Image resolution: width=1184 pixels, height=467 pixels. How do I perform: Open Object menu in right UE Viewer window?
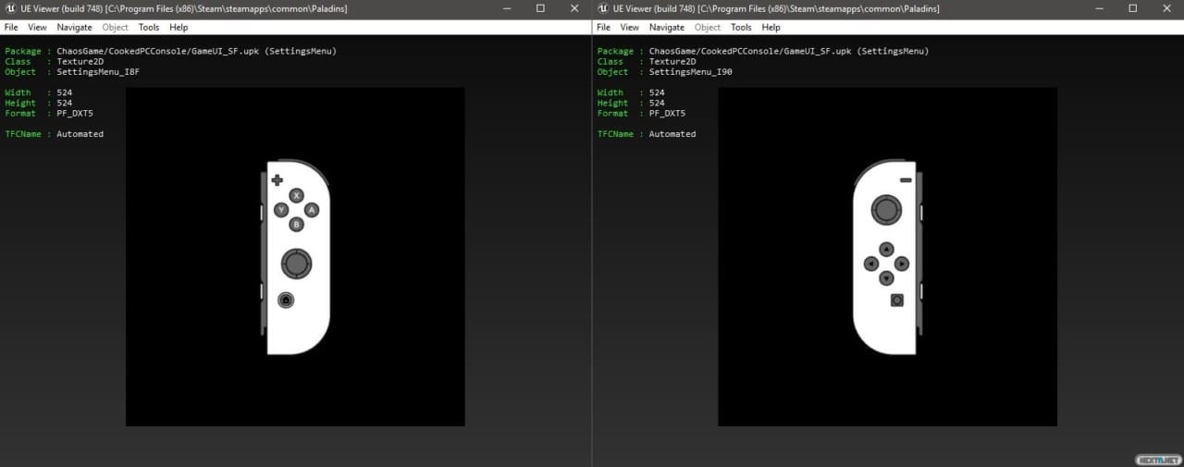click(x=708, y=28)
